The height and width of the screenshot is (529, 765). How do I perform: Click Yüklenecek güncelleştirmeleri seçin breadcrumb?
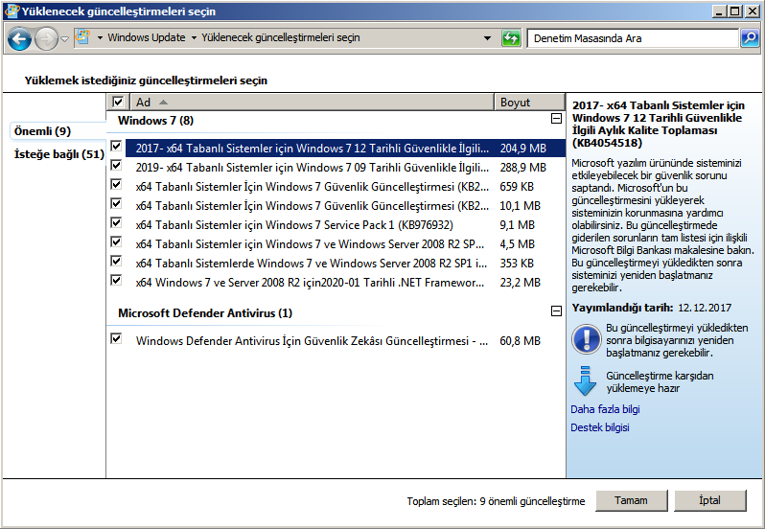pos(281,37)
